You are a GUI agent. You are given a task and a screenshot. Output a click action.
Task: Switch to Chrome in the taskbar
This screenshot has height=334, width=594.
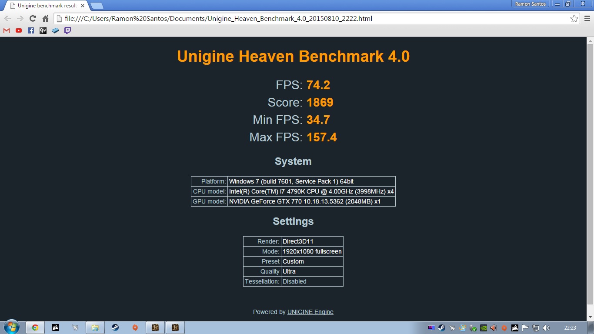[x=35, y=328]
